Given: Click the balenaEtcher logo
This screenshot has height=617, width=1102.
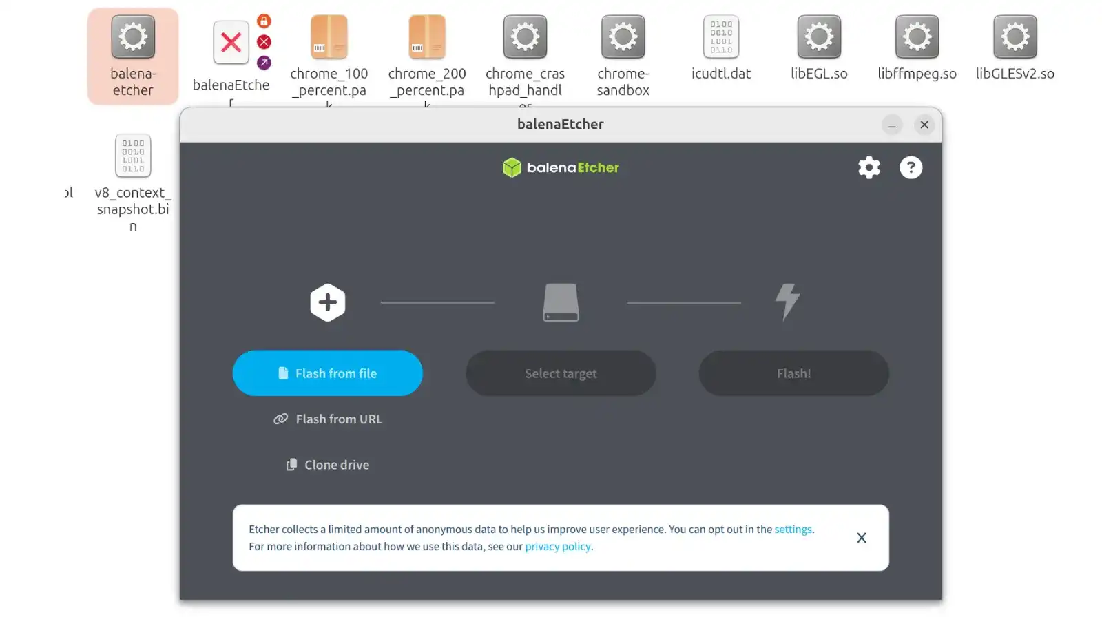Looking at the screenshot, I should [561, 167].
